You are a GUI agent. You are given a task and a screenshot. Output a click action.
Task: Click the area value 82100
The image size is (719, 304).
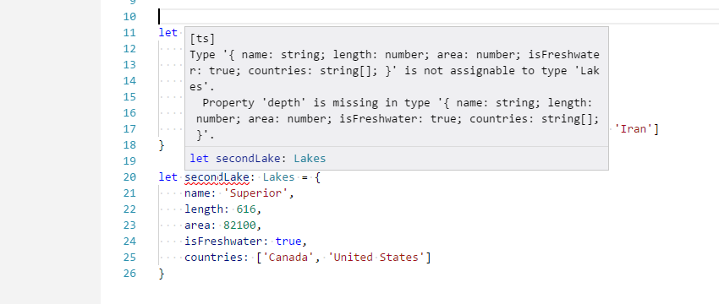(x=240, y=225)
